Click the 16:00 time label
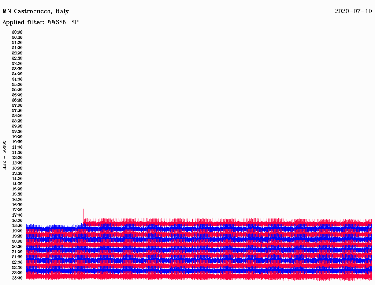The height and width of the screenshot is (285, 375). coord(17,199)
